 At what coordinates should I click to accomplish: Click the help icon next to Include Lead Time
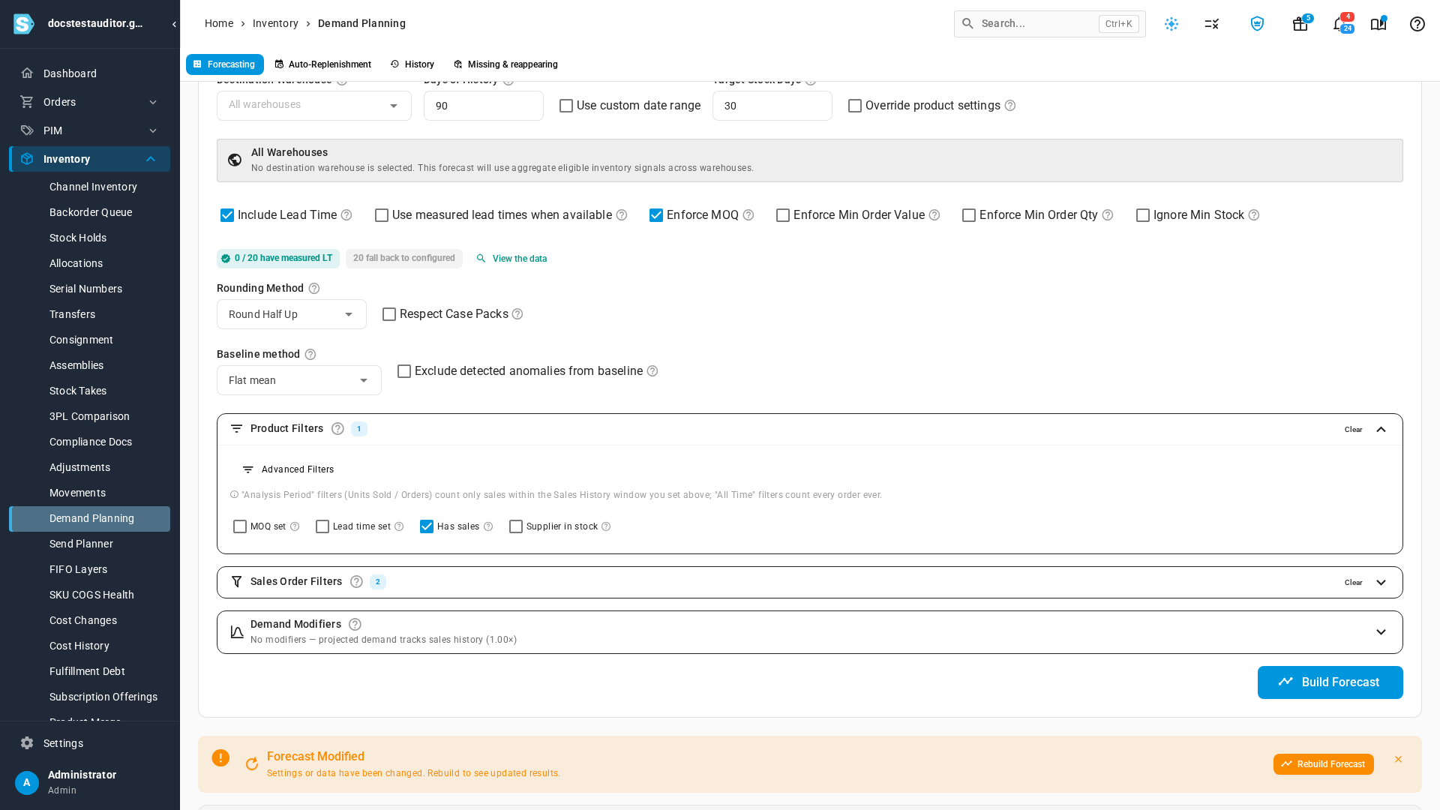[346, 215]
